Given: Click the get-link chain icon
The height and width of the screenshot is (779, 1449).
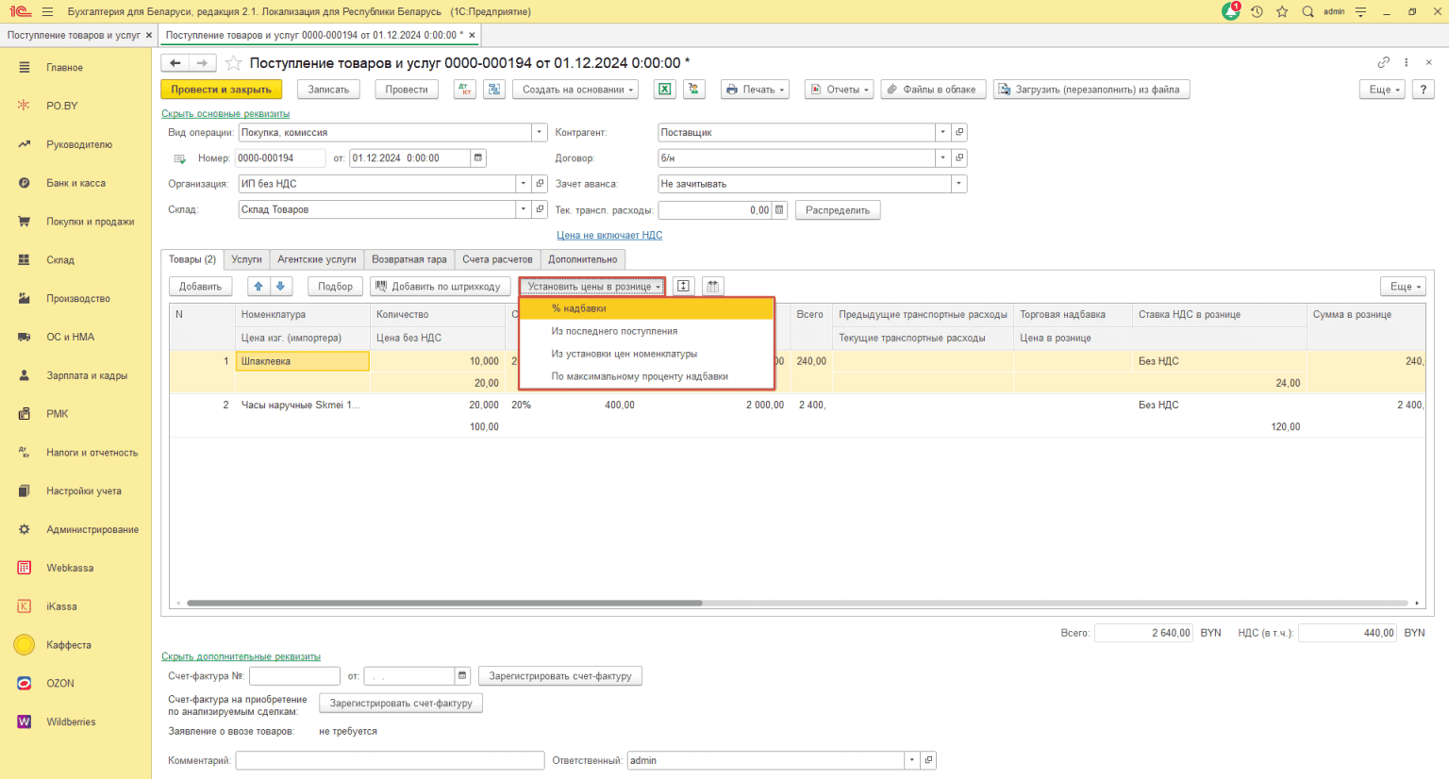Looking at the screenshot, I should (x=1383, y=62).
